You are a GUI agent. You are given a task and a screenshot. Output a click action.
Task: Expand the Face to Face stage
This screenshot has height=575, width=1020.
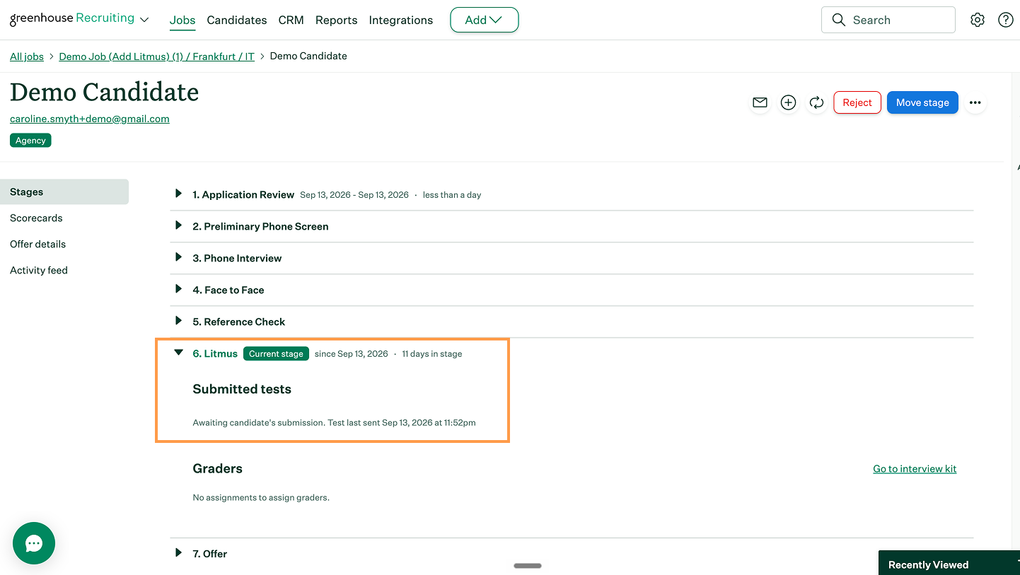tap(178, 289)
